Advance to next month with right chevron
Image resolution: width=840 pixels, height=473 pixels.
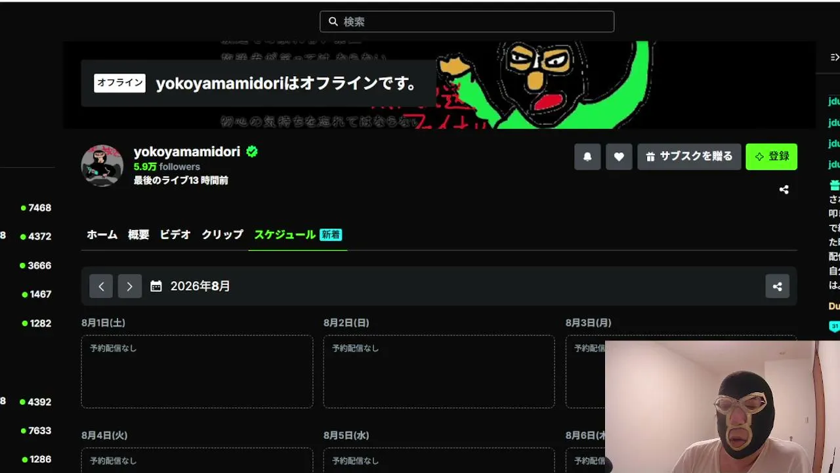point(130,286)
